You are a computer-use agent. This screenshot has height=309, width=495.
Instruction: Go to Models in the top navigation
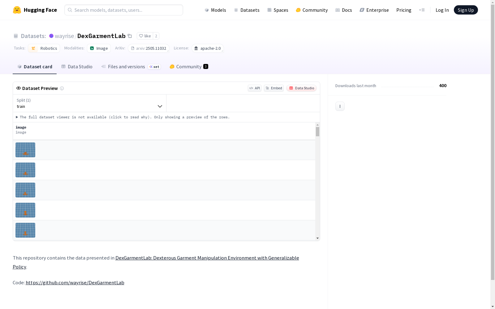pos(215,10)
